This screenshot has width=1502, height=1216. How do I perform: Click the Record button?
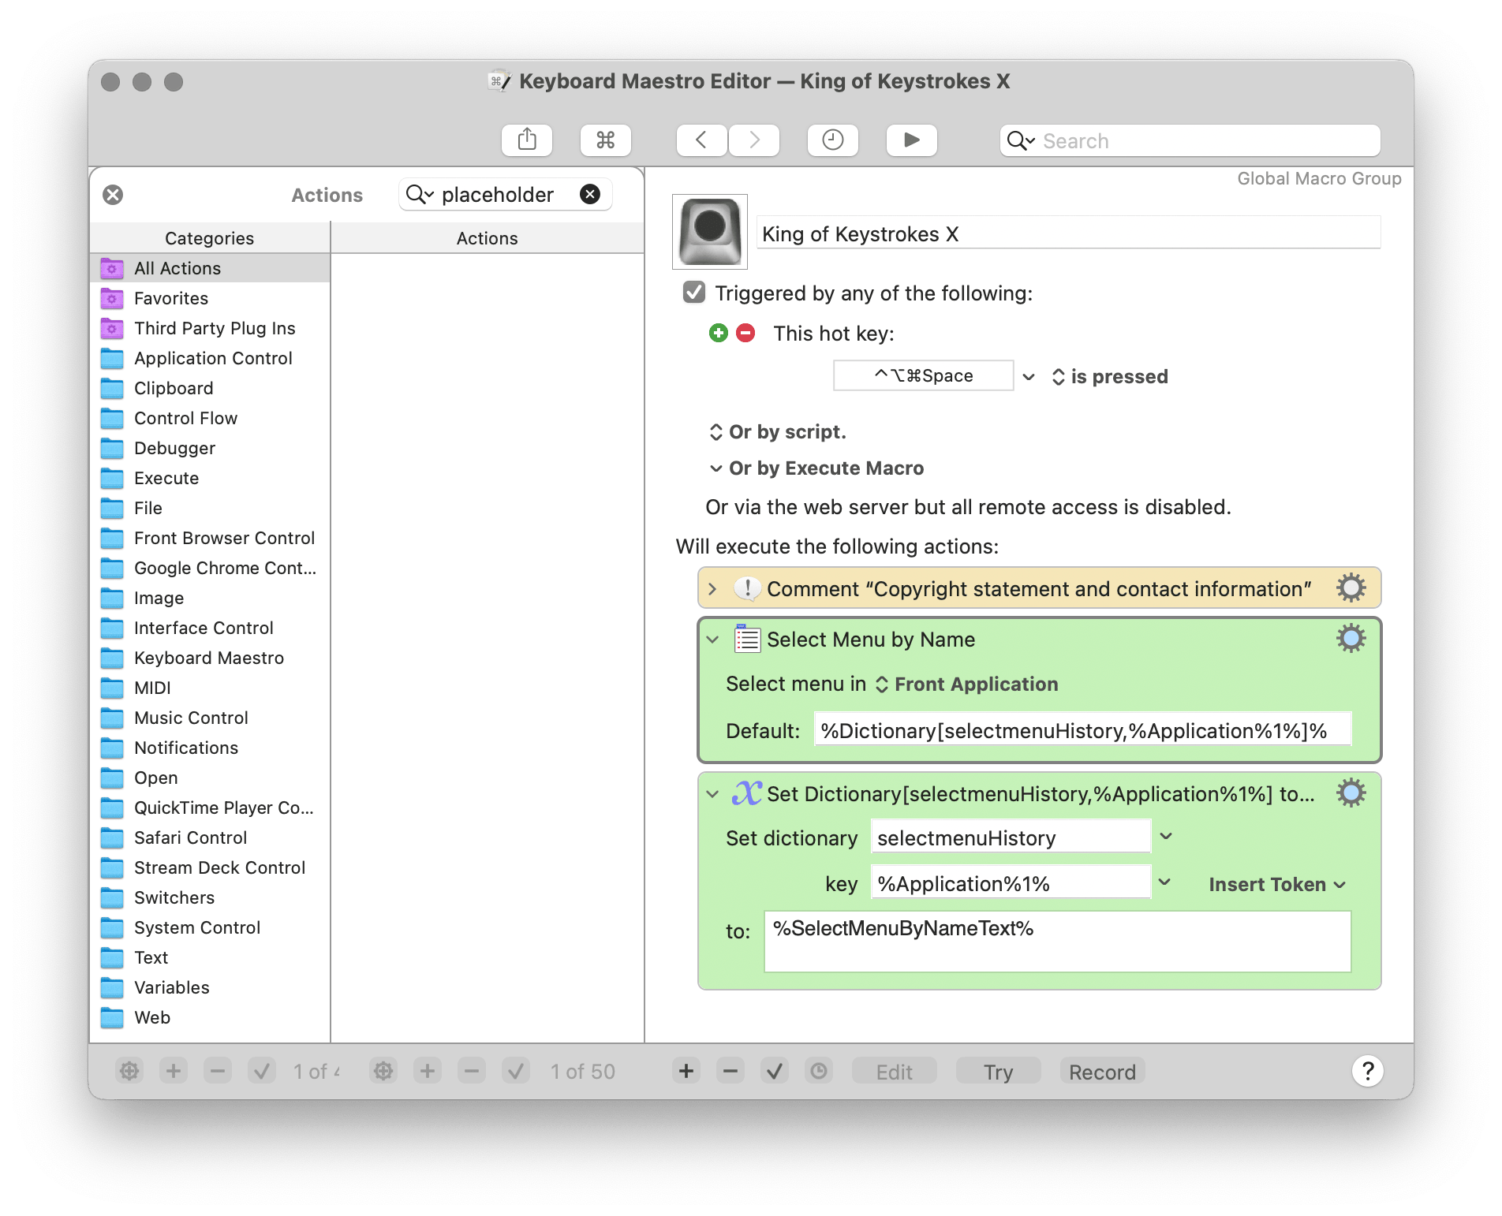coord(1102,1071)
